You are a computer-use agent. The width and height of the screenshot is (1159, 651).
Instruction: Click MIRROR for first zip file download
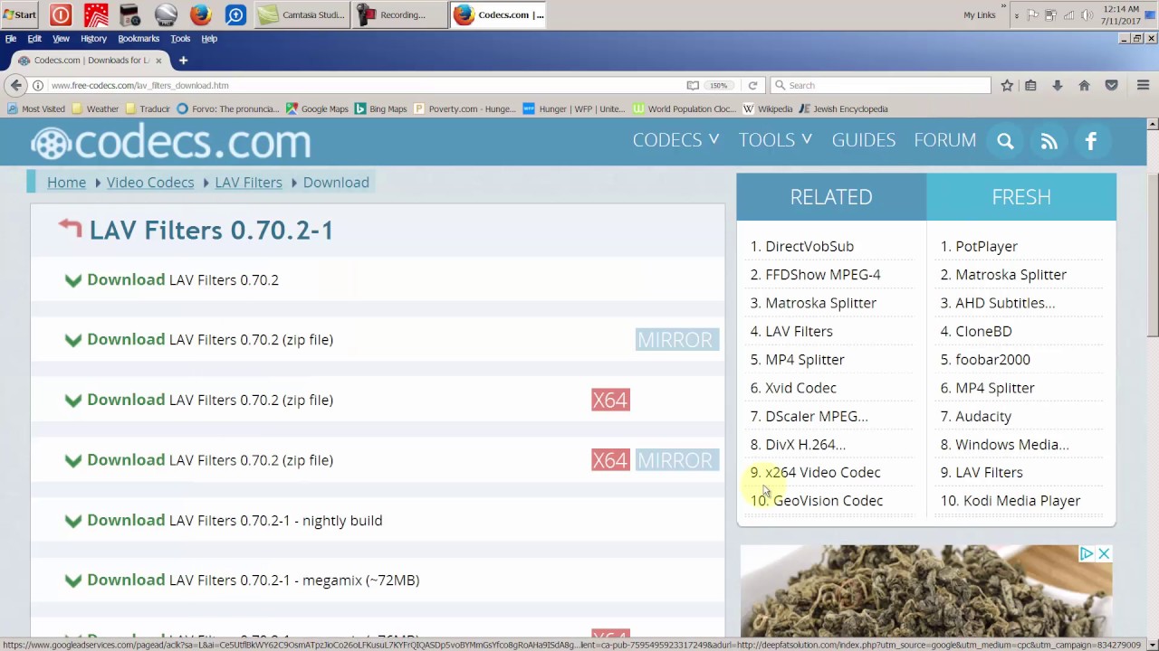click(676, 340)
